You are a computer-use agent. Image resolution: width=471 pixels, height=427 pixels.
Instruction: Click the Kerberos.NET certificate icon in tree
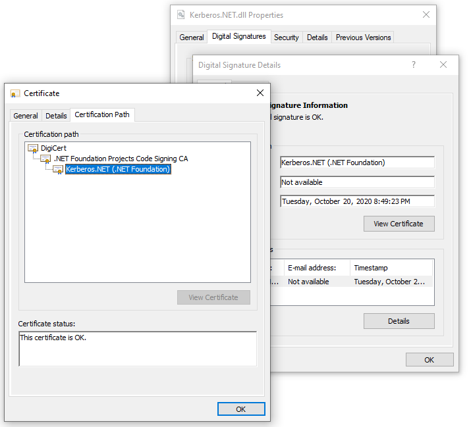pos(58,169)
